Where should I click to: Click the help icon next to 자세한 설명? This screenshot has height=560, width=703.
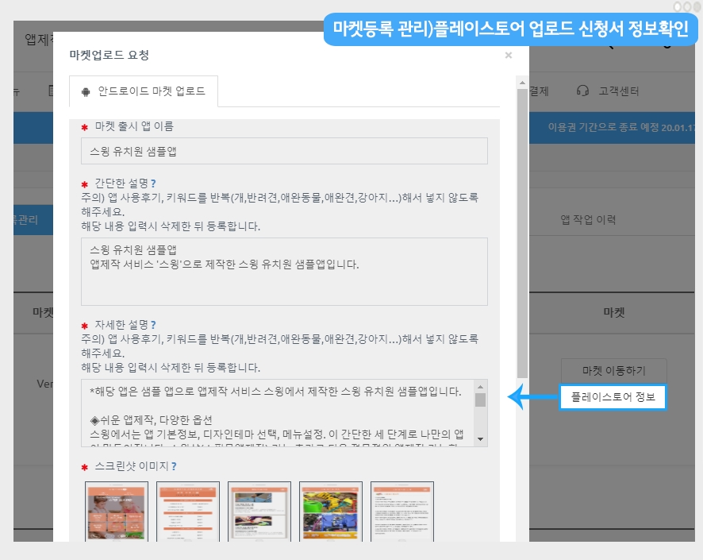click(153, 324)
